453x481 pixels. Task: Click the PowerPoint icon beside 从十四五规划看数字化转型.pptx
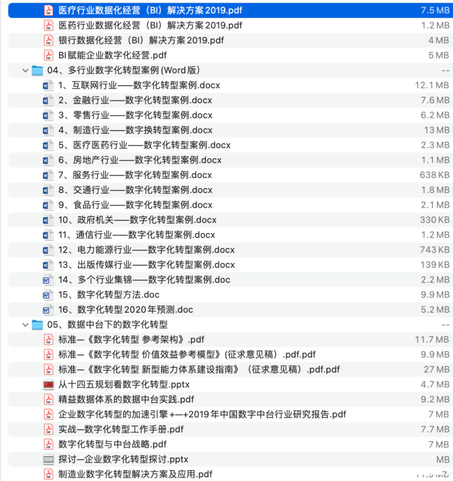pyautogui.click(x=48, y=384)
